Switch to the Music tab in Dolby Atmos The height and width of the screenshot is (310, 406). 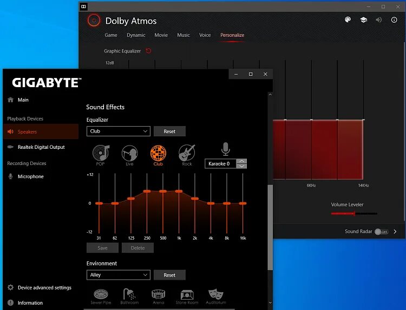point(184,35)
